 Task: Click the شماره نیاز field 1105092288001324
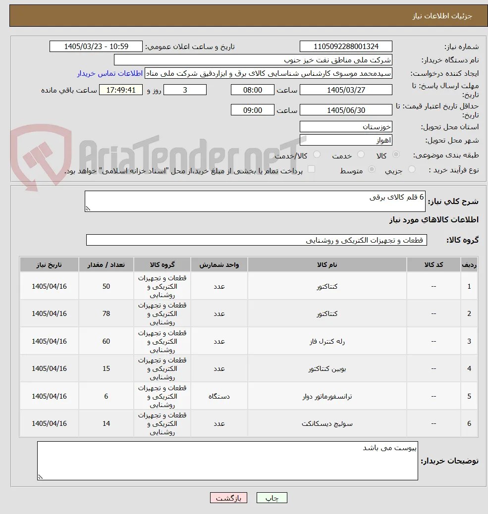tap(346, 47)
